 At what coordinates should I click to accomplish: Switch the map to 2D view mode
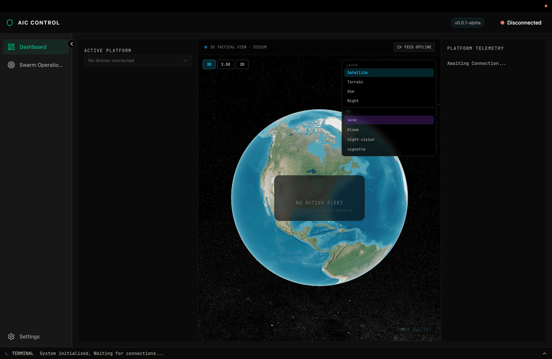pyautogui.click(x=242, y=64)
